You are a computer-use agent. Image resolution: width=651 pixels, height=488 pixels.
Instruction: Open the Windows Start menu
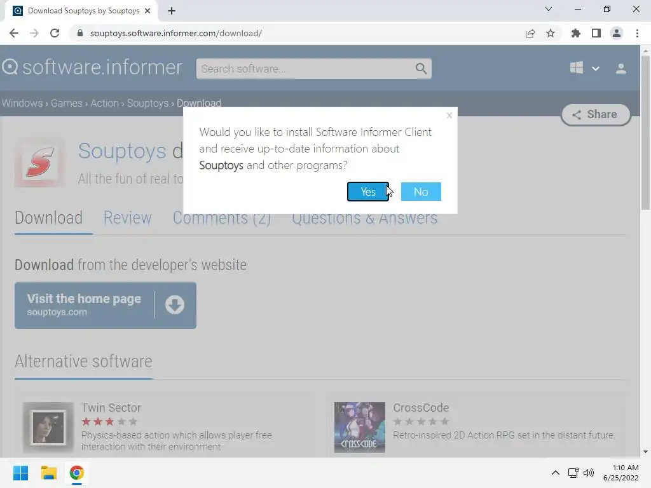(x=20, y=473)
